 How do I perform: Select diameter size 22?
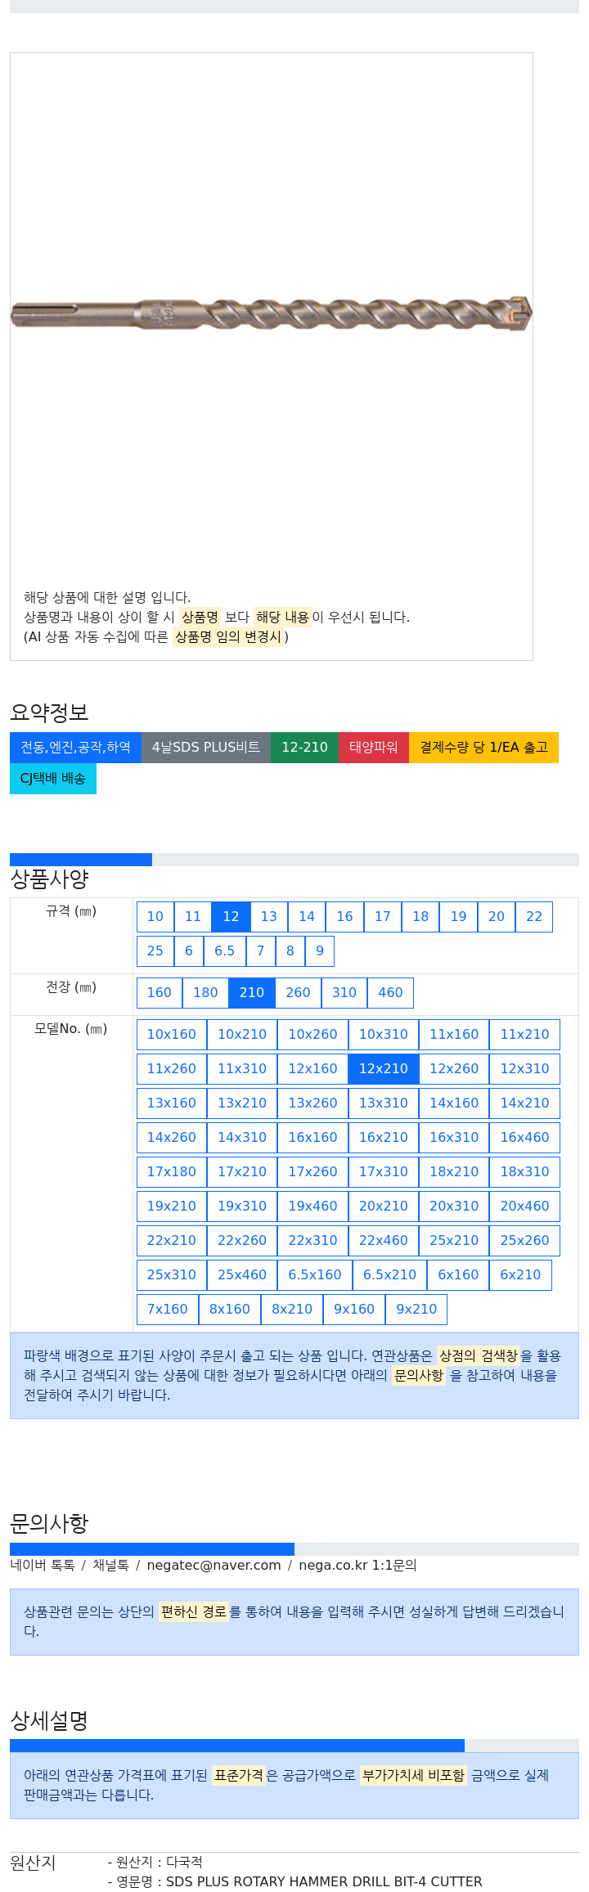534,917
